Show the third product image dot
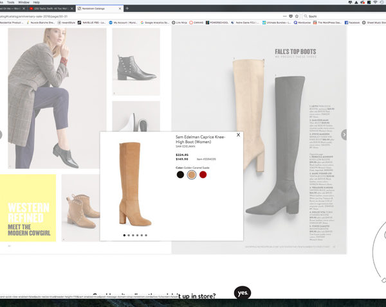 (x=133, y=235)
